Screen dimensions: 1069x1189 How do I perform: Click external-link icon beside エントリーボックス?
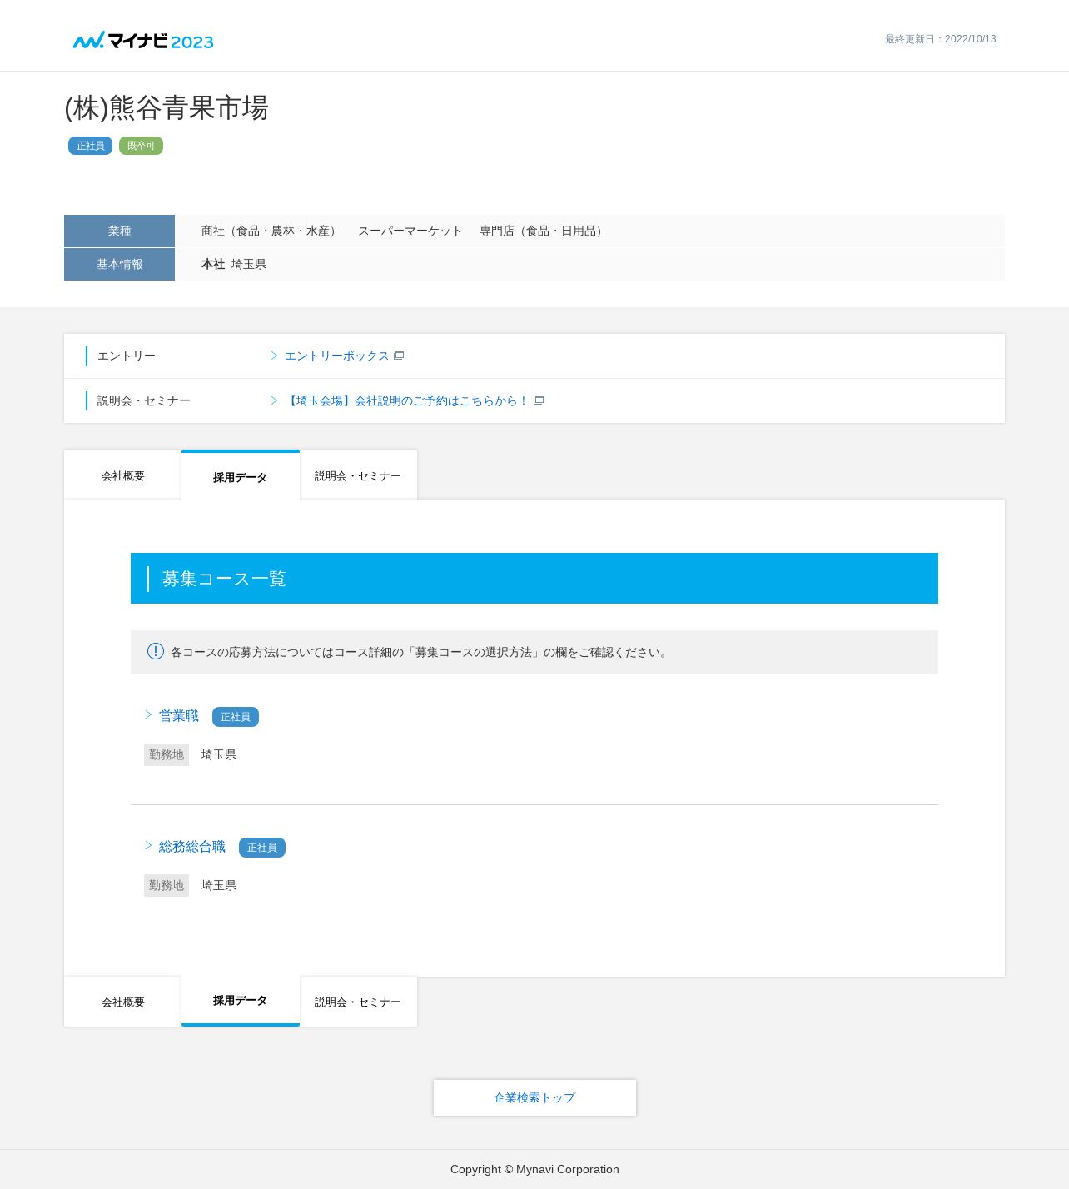pyautogui.click(x=399, y=356)
